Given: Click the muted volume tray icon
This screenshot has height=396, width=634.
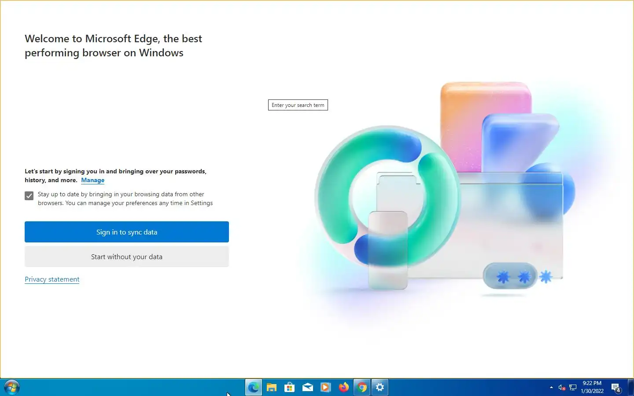Looking at the screenshot, I should [x=562, y=387].
